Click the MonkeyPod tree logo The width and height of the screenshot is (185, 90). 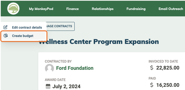point(13,8)
